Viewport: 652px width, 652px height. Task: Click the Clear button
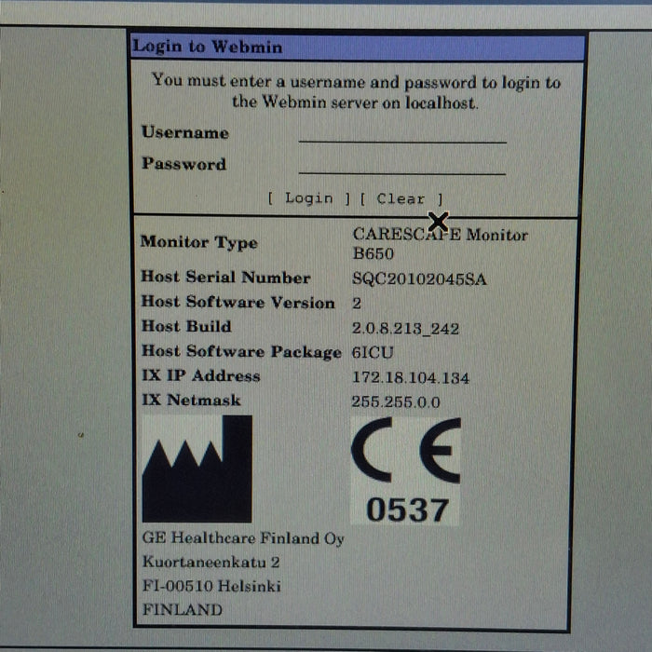point(401,198)
